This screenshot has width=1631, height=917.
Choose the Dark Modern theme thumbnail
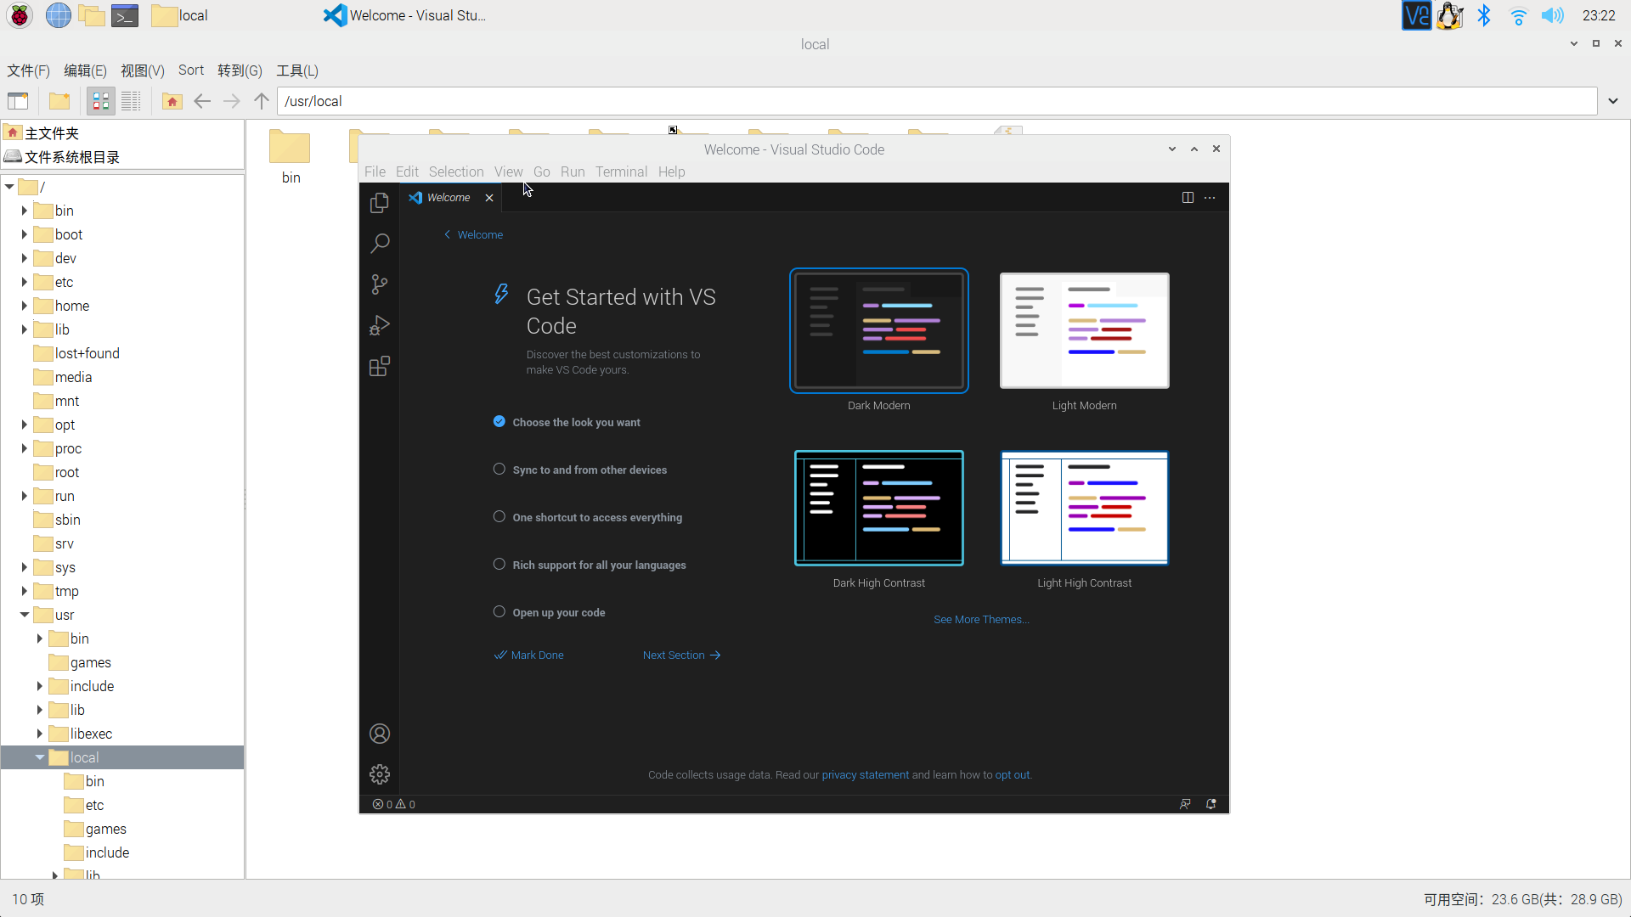click(879, 330)
